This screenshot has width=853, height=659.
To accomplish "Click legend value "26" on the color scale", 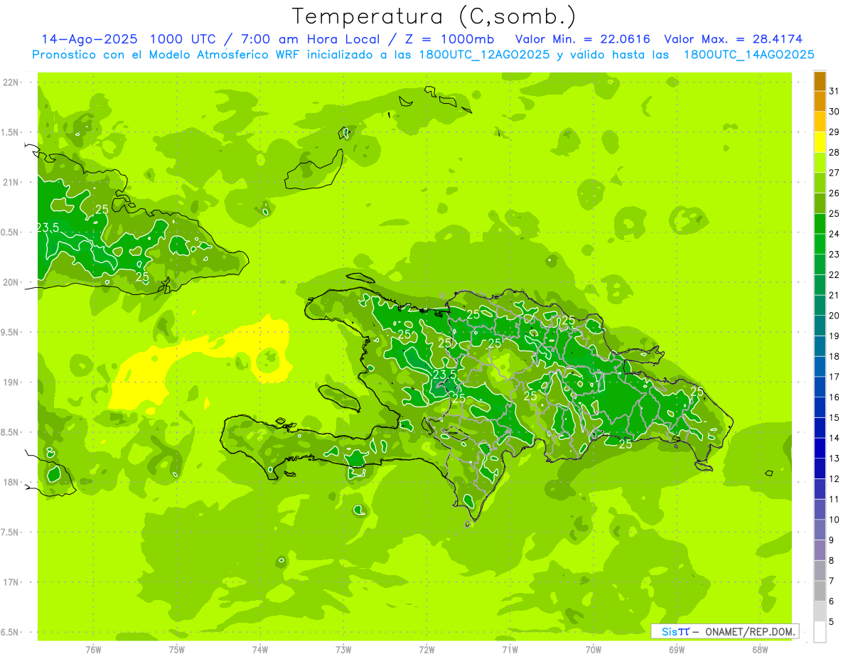I will [x=835, y=193].
